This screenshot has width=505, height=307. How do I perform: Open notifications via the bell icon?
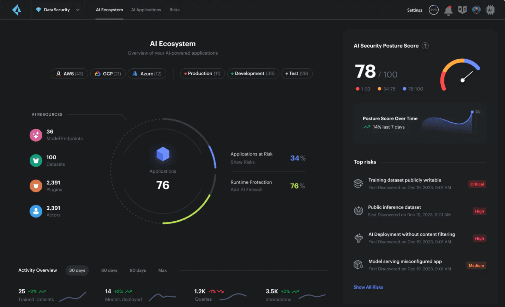click(x=448, y=10)
